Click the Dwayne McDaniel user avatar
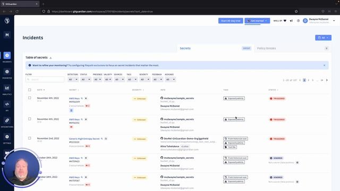Screen dimensions: 340x191 click(305, 21)
